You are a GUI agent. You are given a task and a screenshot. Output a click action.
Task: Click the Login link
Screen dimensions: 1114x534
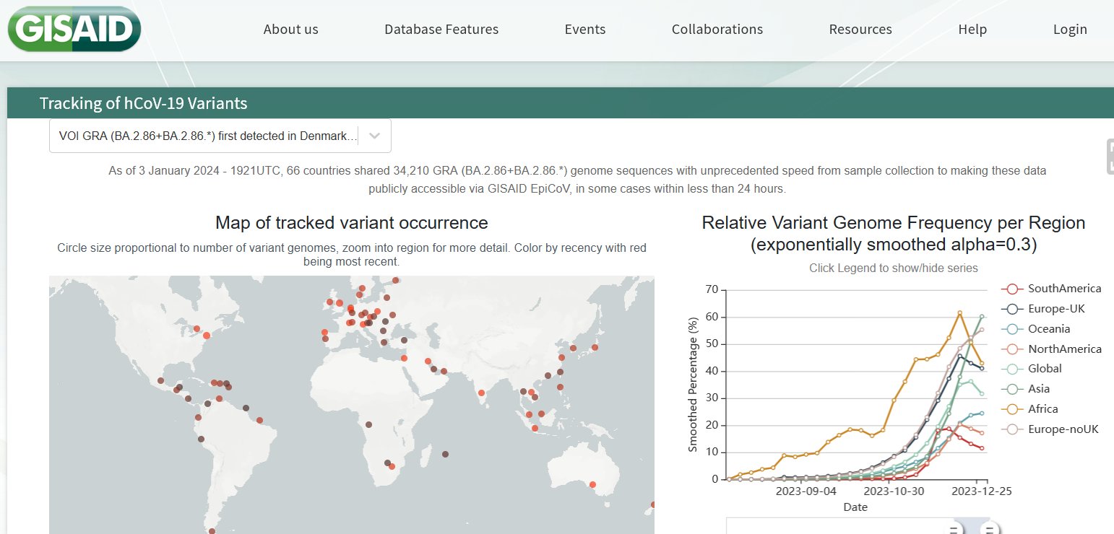tap(1069, 30)
